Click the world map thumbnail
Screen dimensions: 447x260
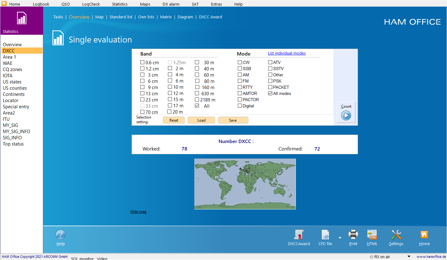point(245,184)
